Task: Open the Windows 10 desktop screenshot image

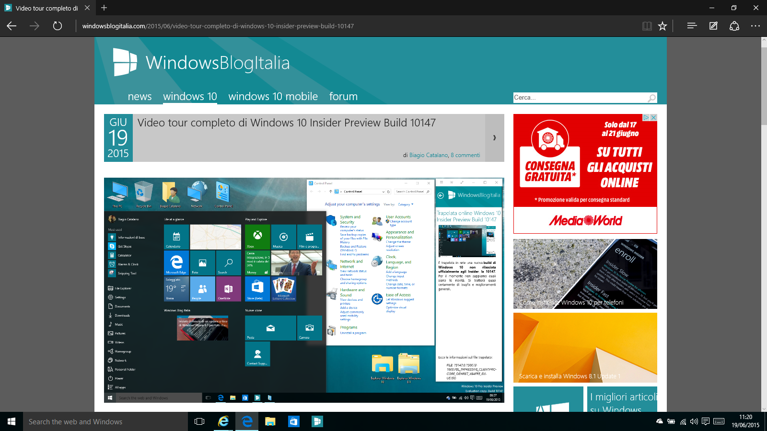Action: coord(304,290)
